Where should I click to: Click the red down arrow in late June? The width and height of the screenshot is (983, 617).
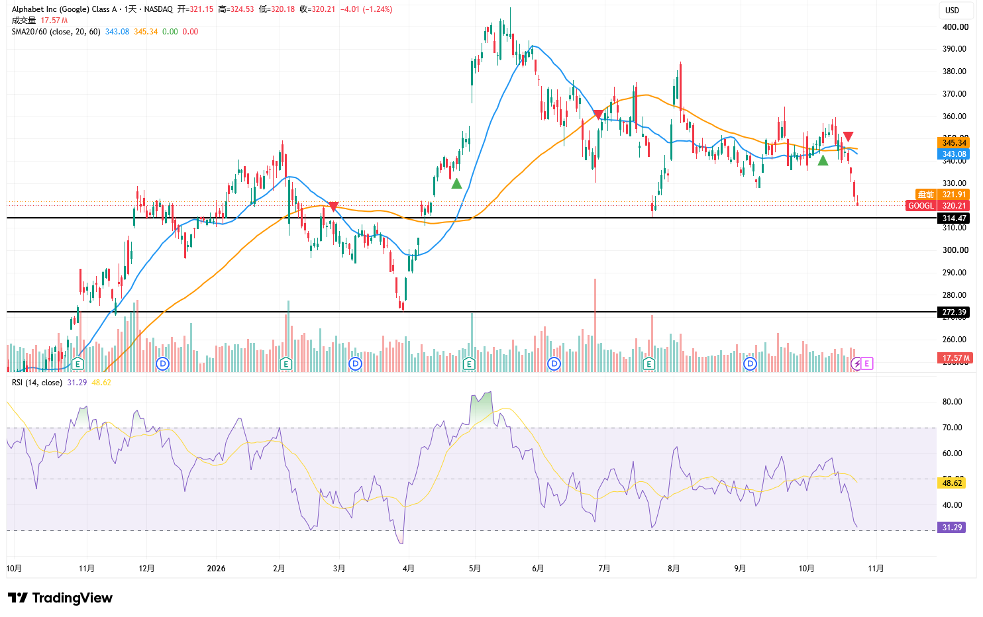(598, 115)
